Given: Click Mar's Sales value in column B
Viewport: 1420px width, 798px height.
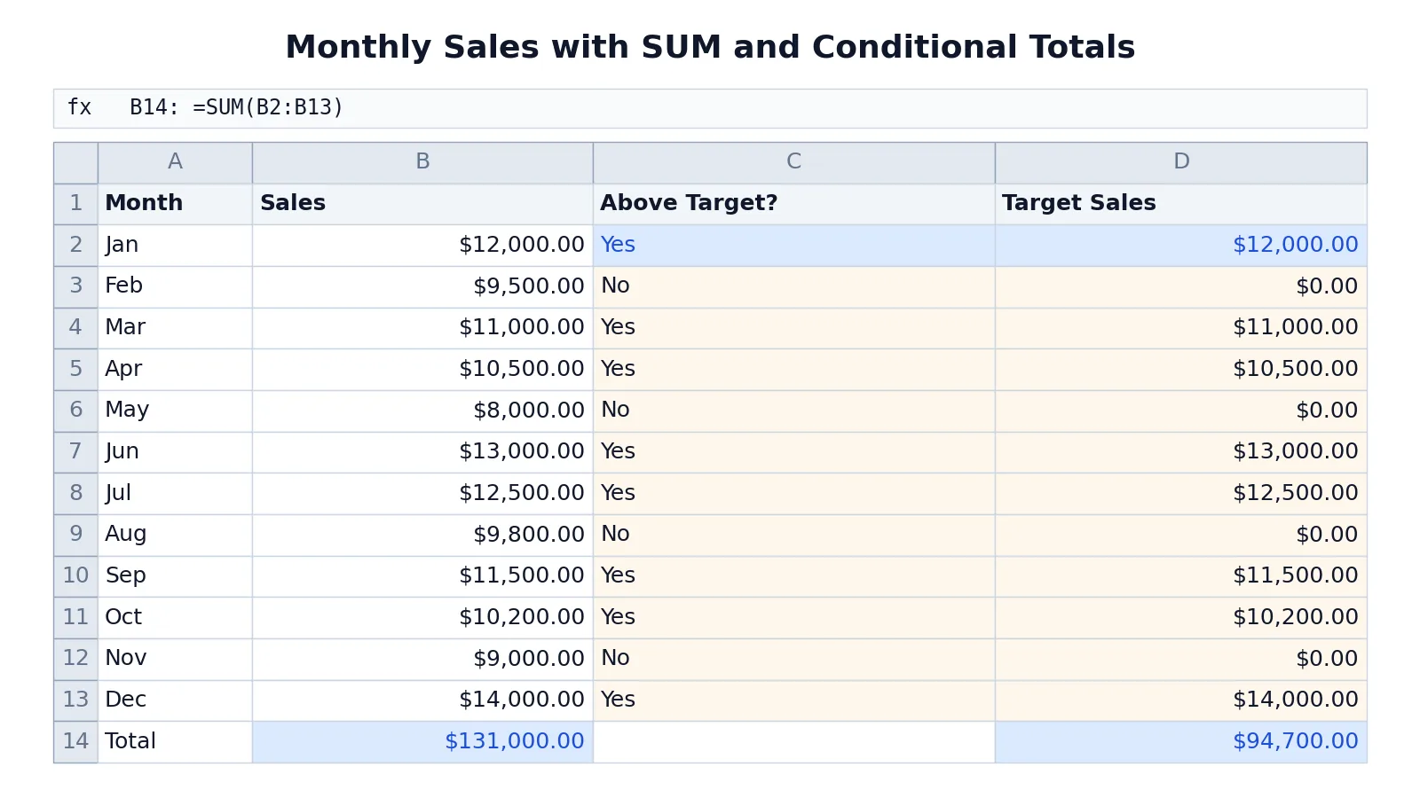Looking at the screenshot, I should click(422, 328).
